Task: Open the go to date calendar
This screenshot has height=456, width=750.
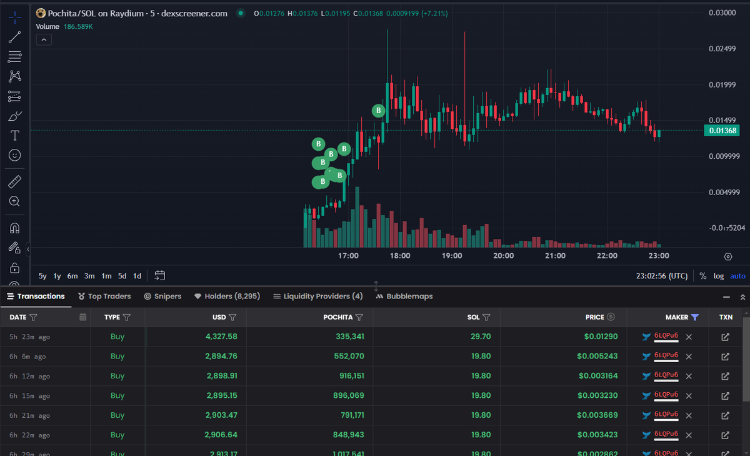Action: click(159, 275)
